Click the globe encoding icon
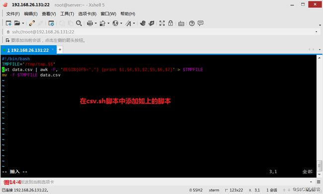This screenshot has width=323, height=194. coord(115,23)
